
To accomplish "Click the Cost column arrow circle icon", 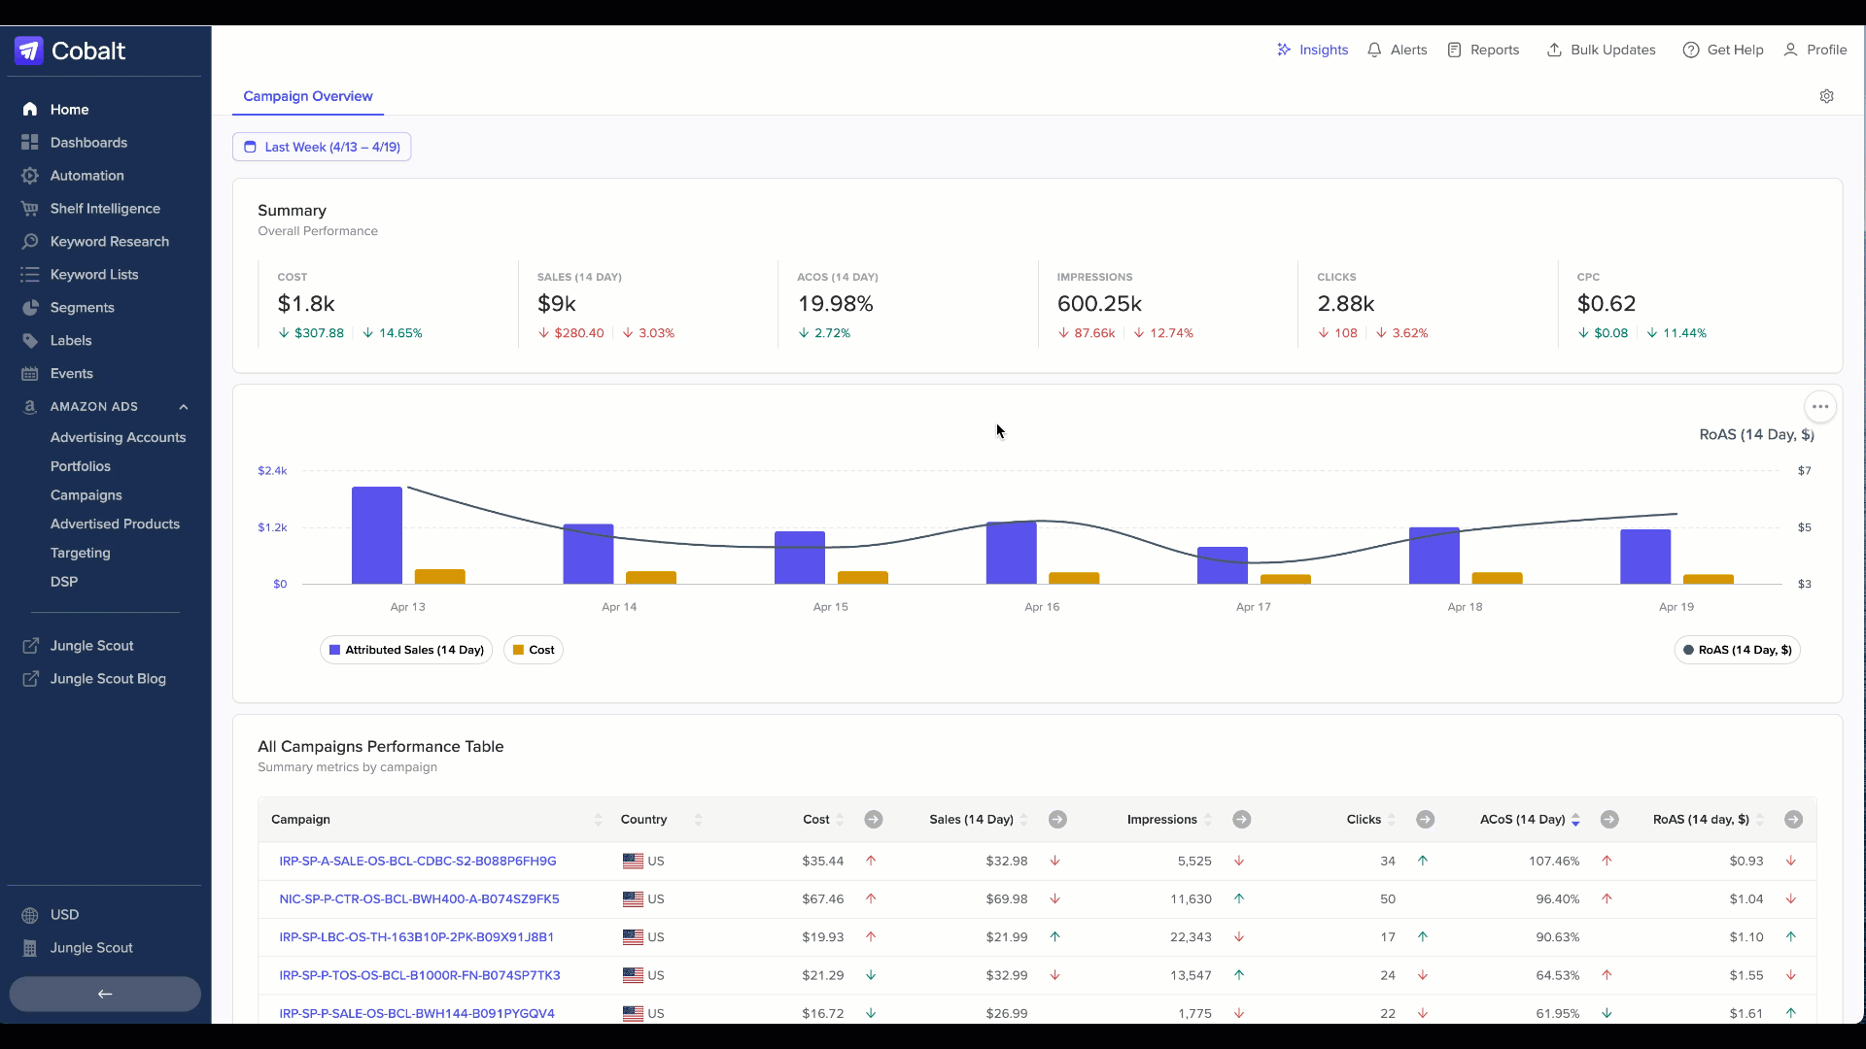I will [x=874, y=820].
